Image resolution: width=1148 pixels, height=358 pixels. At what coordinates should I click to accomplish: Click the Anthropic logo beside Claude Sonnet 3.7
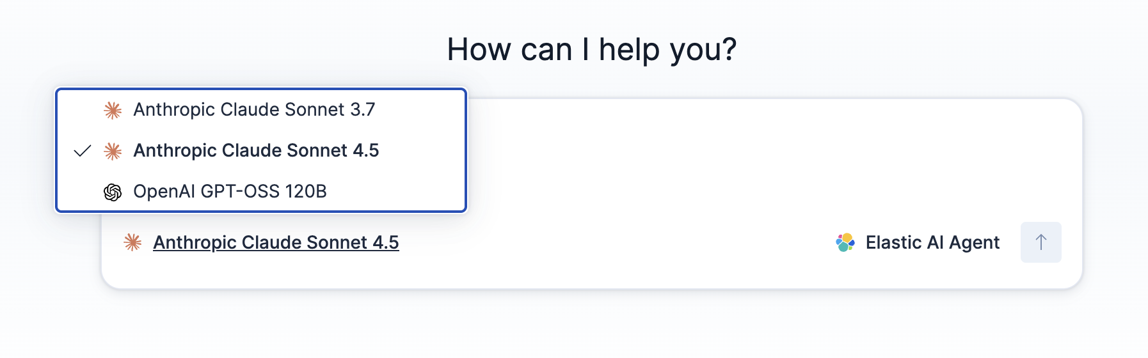click(x=113, y=111)
